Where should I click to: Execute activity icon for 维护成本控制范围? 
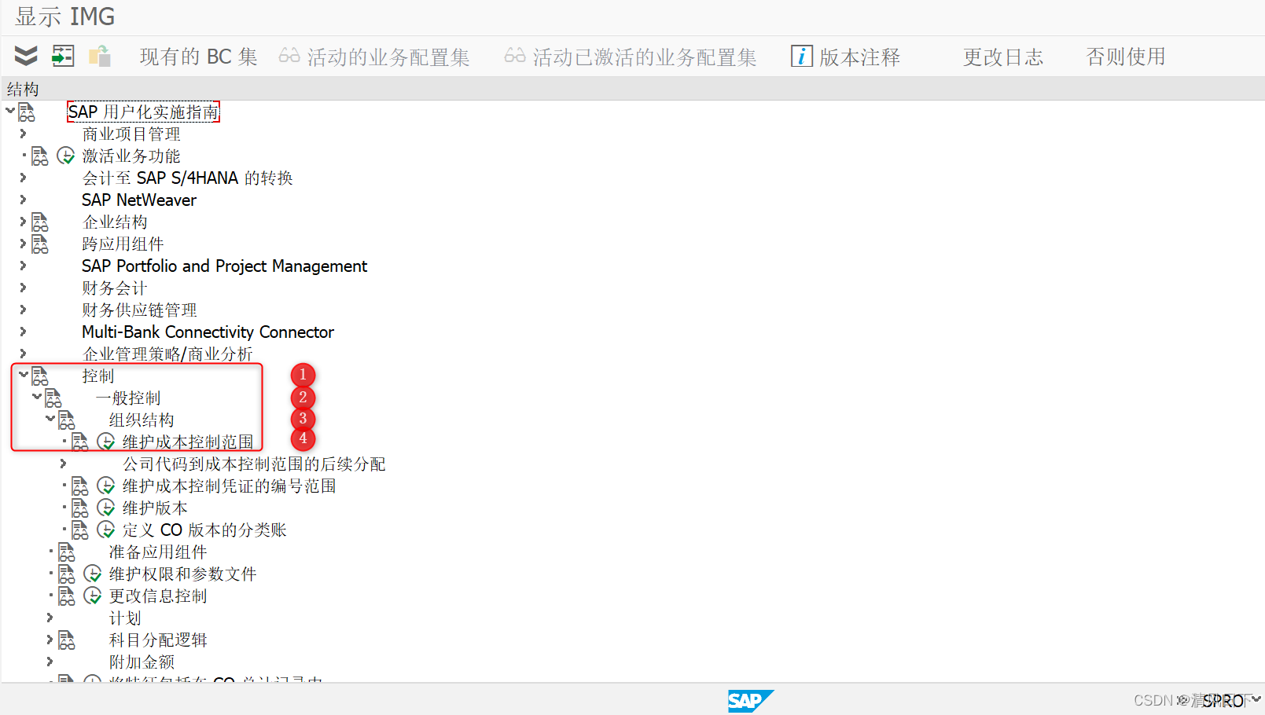106,442
